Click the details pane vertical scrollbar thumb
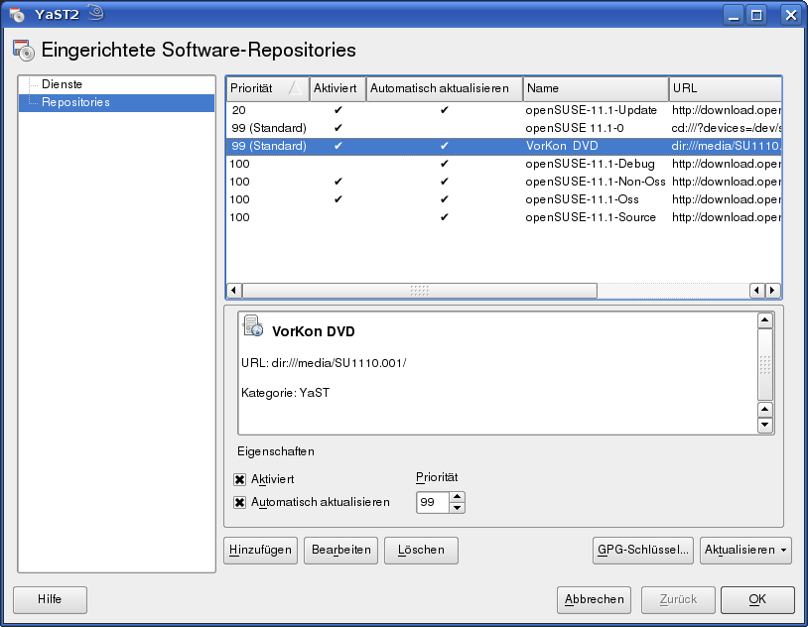Viewport: 808px width, 627px height. 765,364
